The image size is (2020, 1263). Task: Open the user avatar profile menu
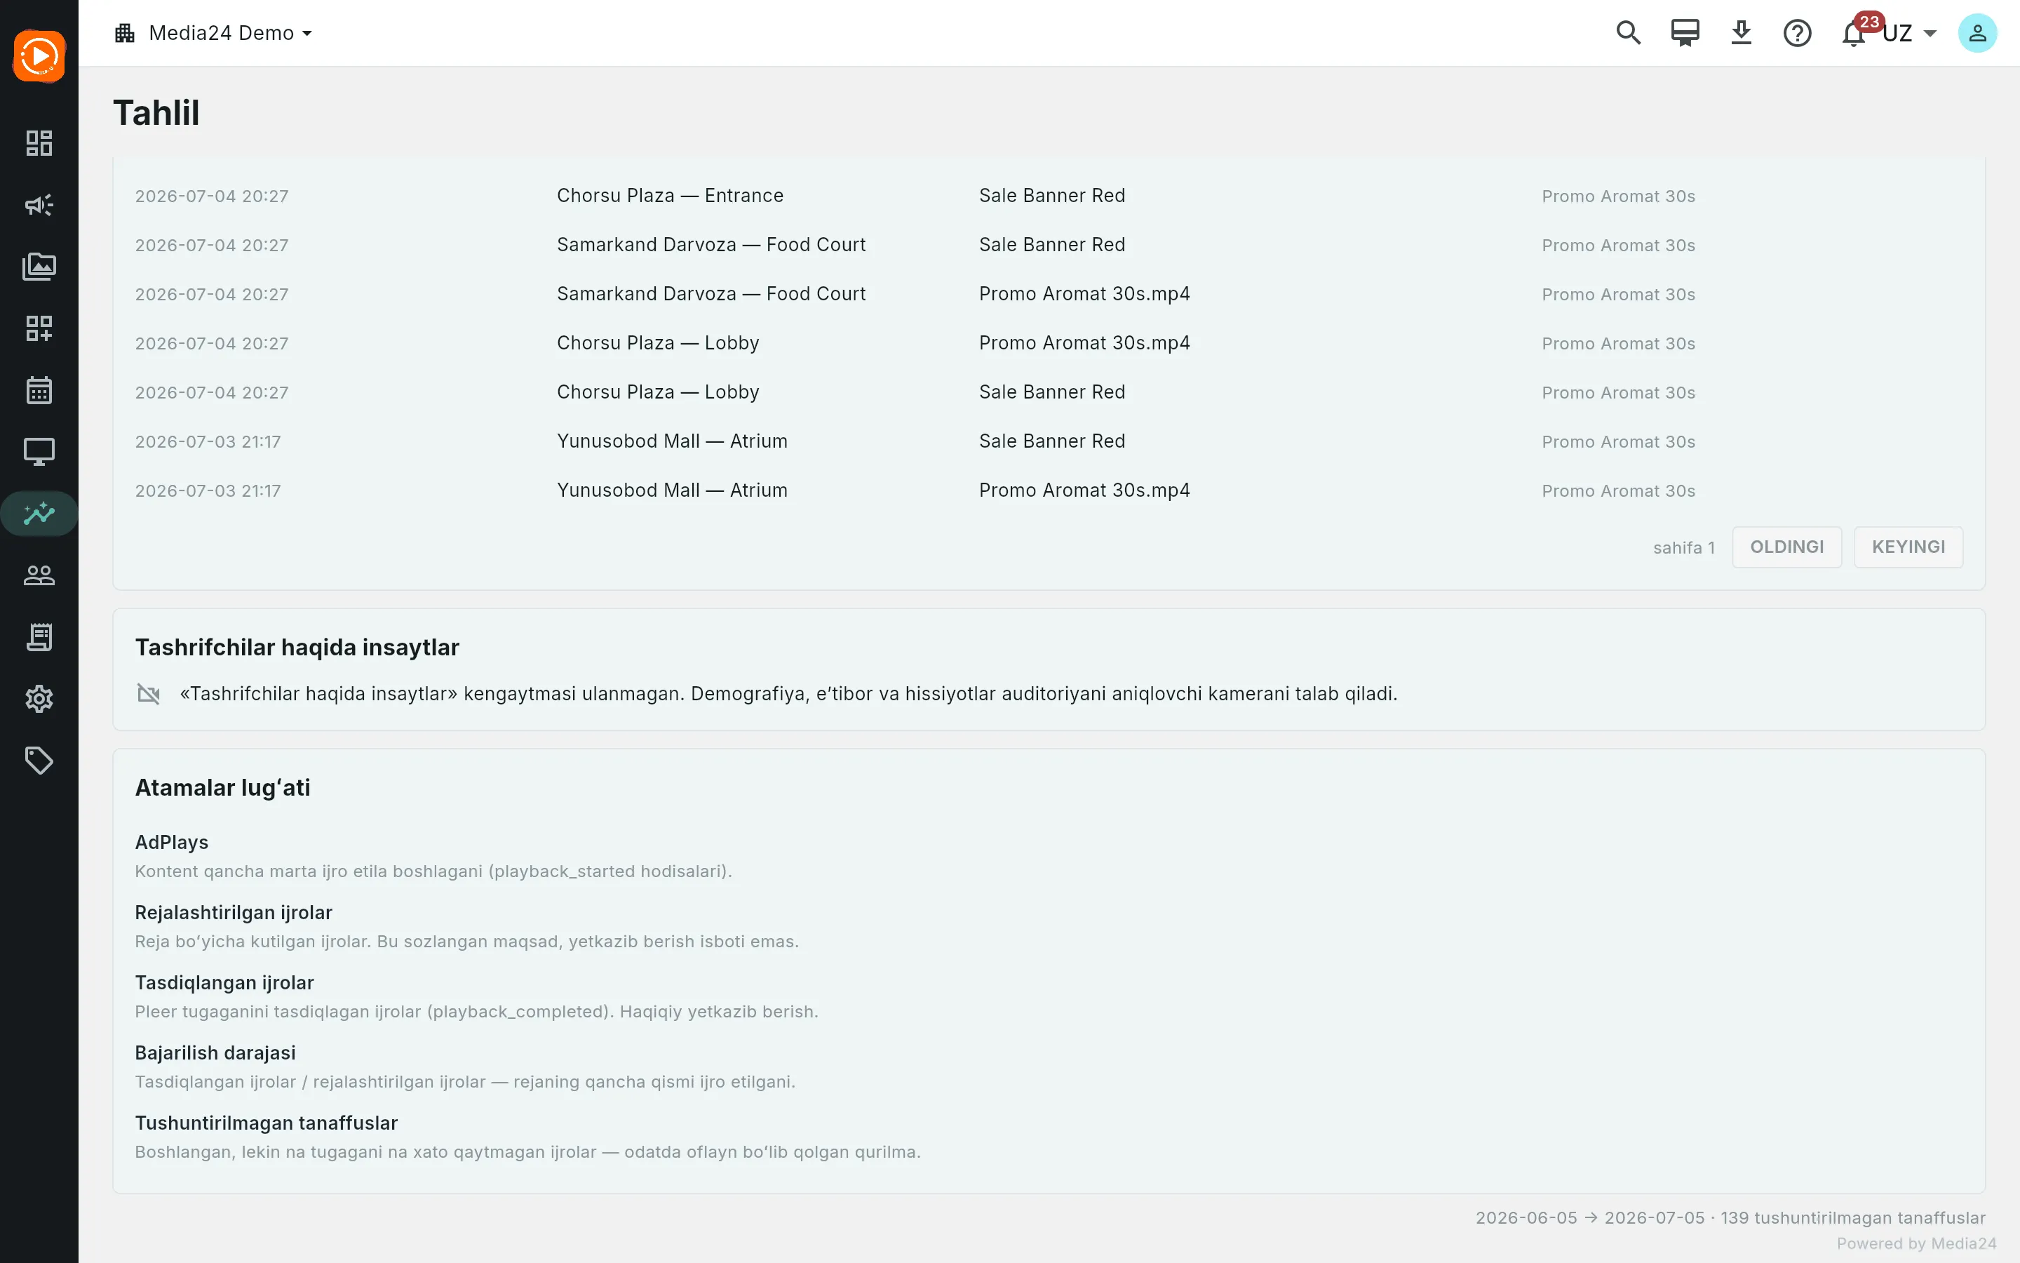(1977, 34)
